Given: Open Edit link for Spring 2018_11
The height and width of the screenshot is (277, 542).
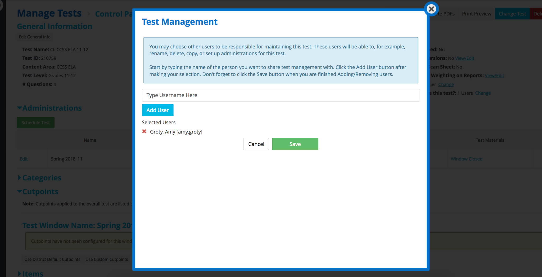Looking at the screenshot, I should point(24,159).
